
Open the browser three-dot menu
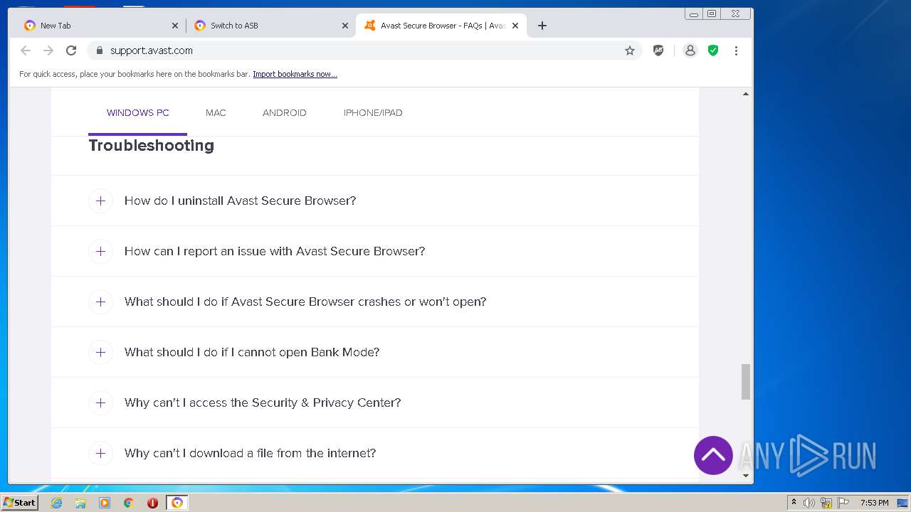(x=736, y=50)
